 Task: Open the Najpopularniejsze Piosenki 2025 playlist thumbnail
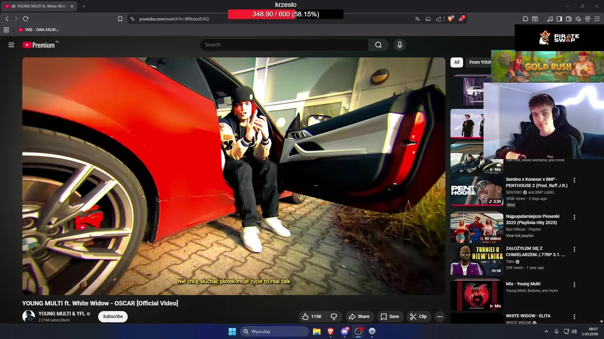coord(477,228)
